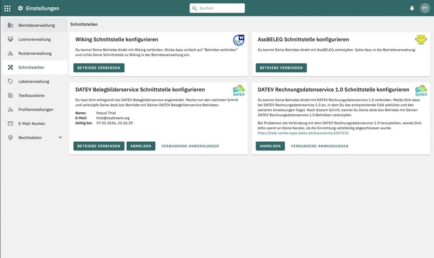Screen dimensions: 434x258
Task: Click the Betriebsverwaltung building icon
Action: [x=11, y=25]
